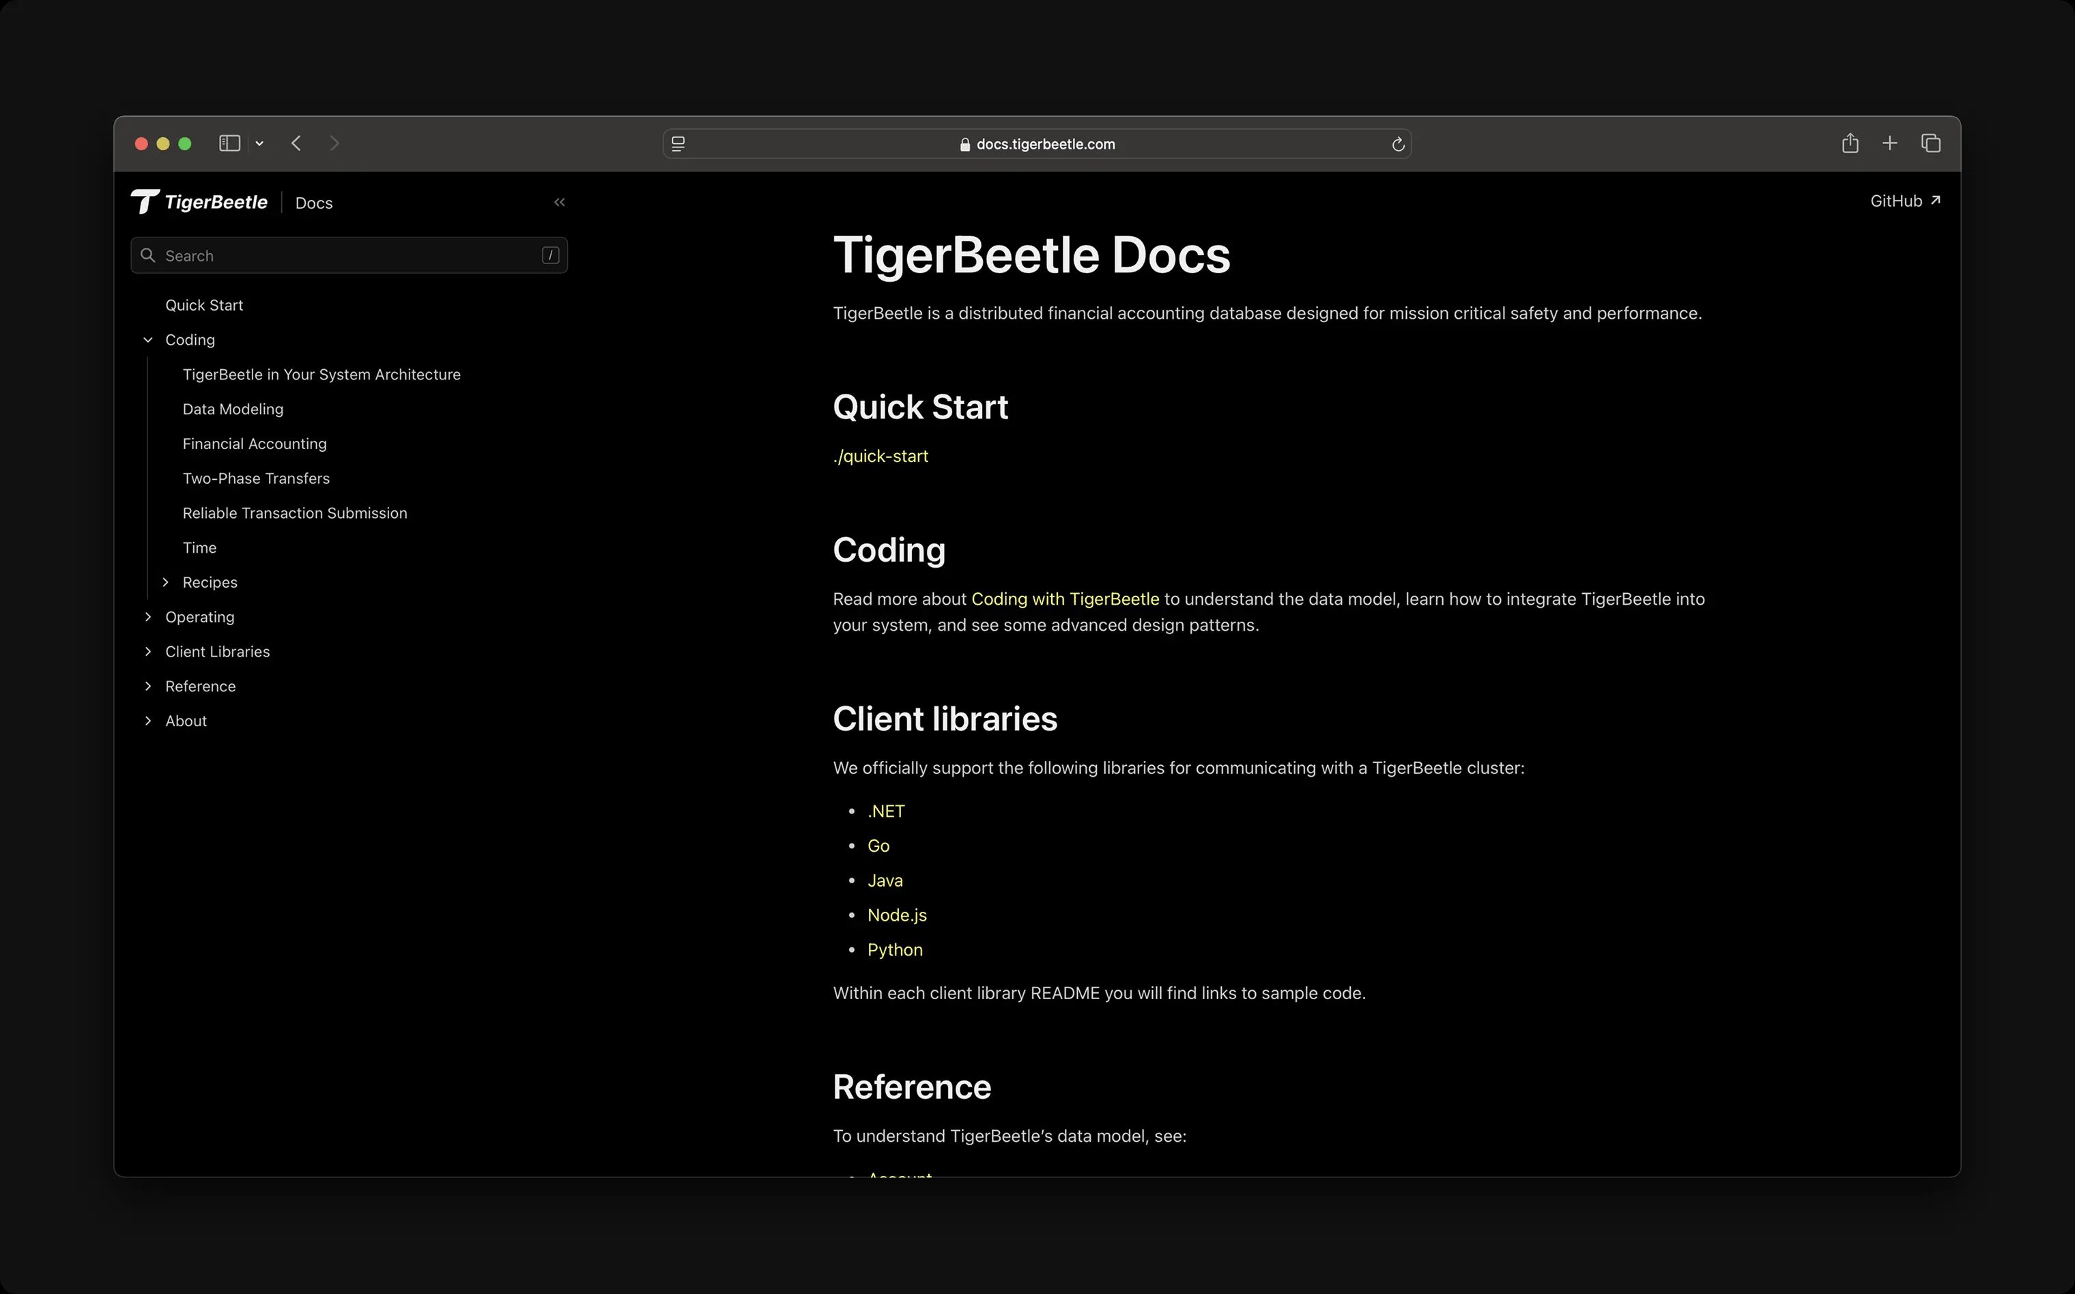Image resolution: width=2075 pixels, height=1294 pixels.
Task: Click the TigerBeetle logo icon
Action: coord(145,202)
